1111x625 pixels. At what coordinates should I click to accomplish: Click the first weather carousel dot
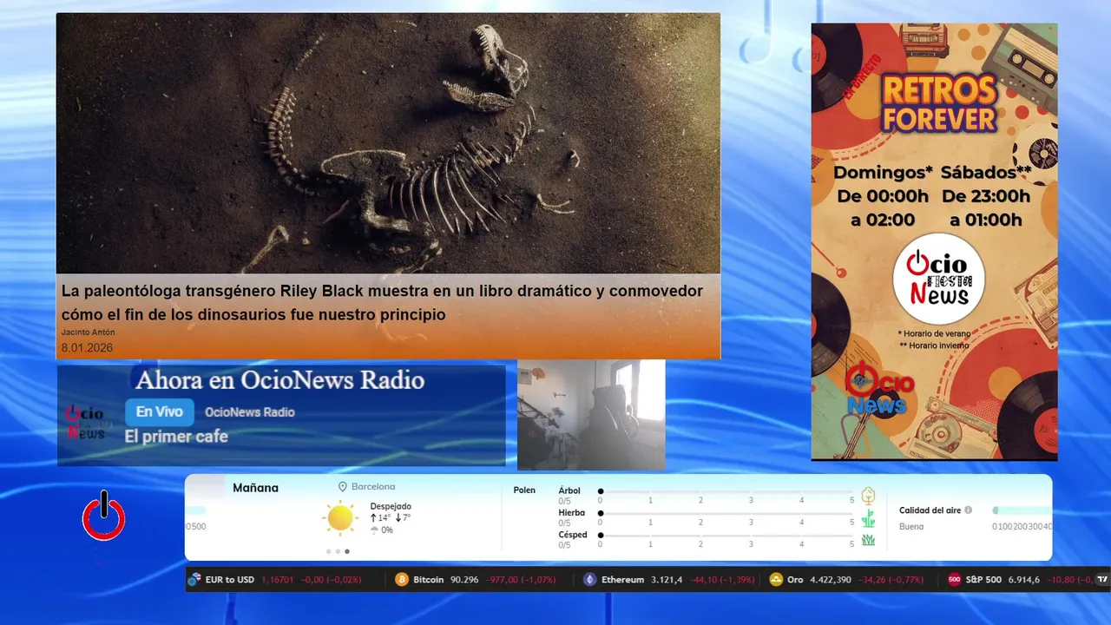click(328, 551)
